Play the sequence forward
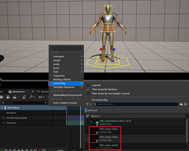The width and height of the screenshot is (189, 151). [x=23, y=150]
